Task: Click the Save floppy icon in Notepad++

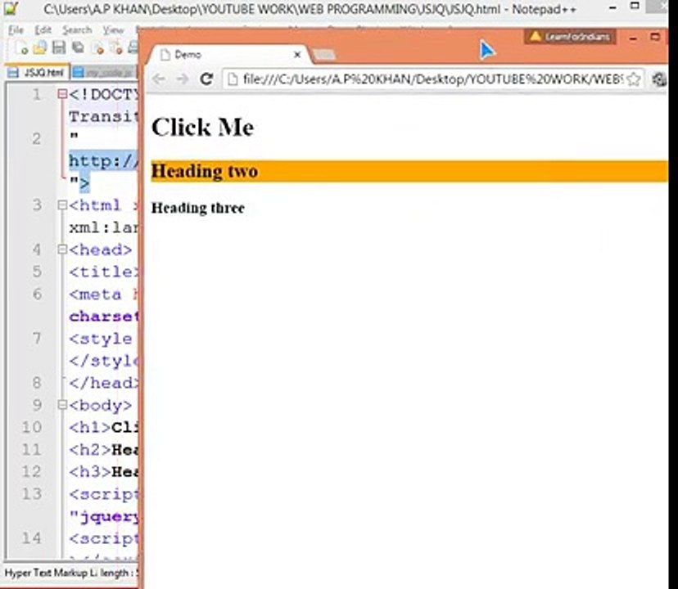Action: point(59,47)
